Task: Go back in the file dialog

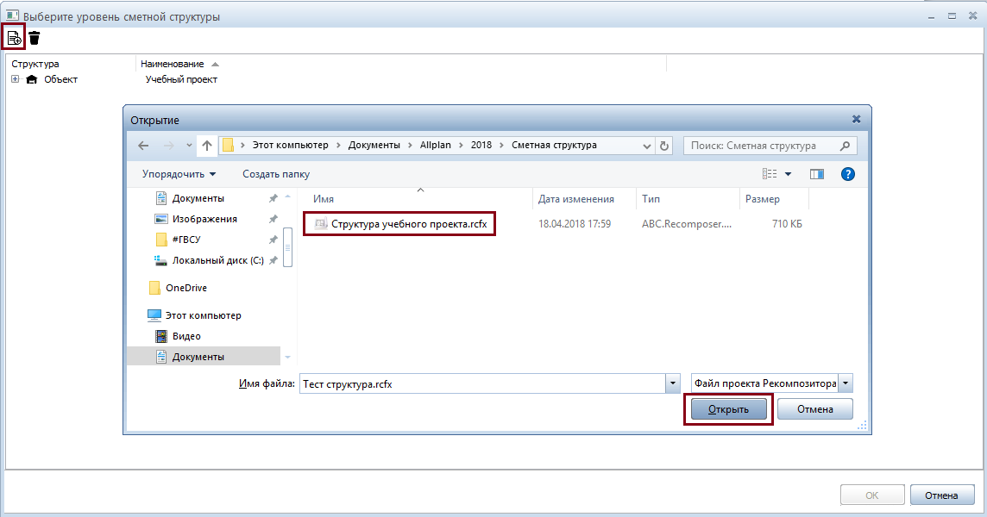Action: pyautogui.click(x=143, y=146)
